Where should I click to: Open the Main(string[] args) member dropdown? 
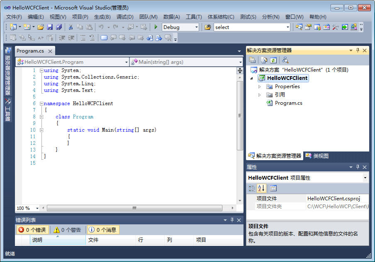(x=240, y=62)
